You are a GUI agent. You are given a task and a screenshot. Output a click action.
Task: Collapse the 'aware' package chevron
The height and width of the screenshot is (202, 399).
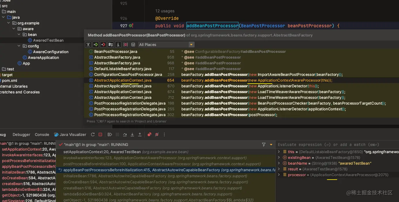14,29
